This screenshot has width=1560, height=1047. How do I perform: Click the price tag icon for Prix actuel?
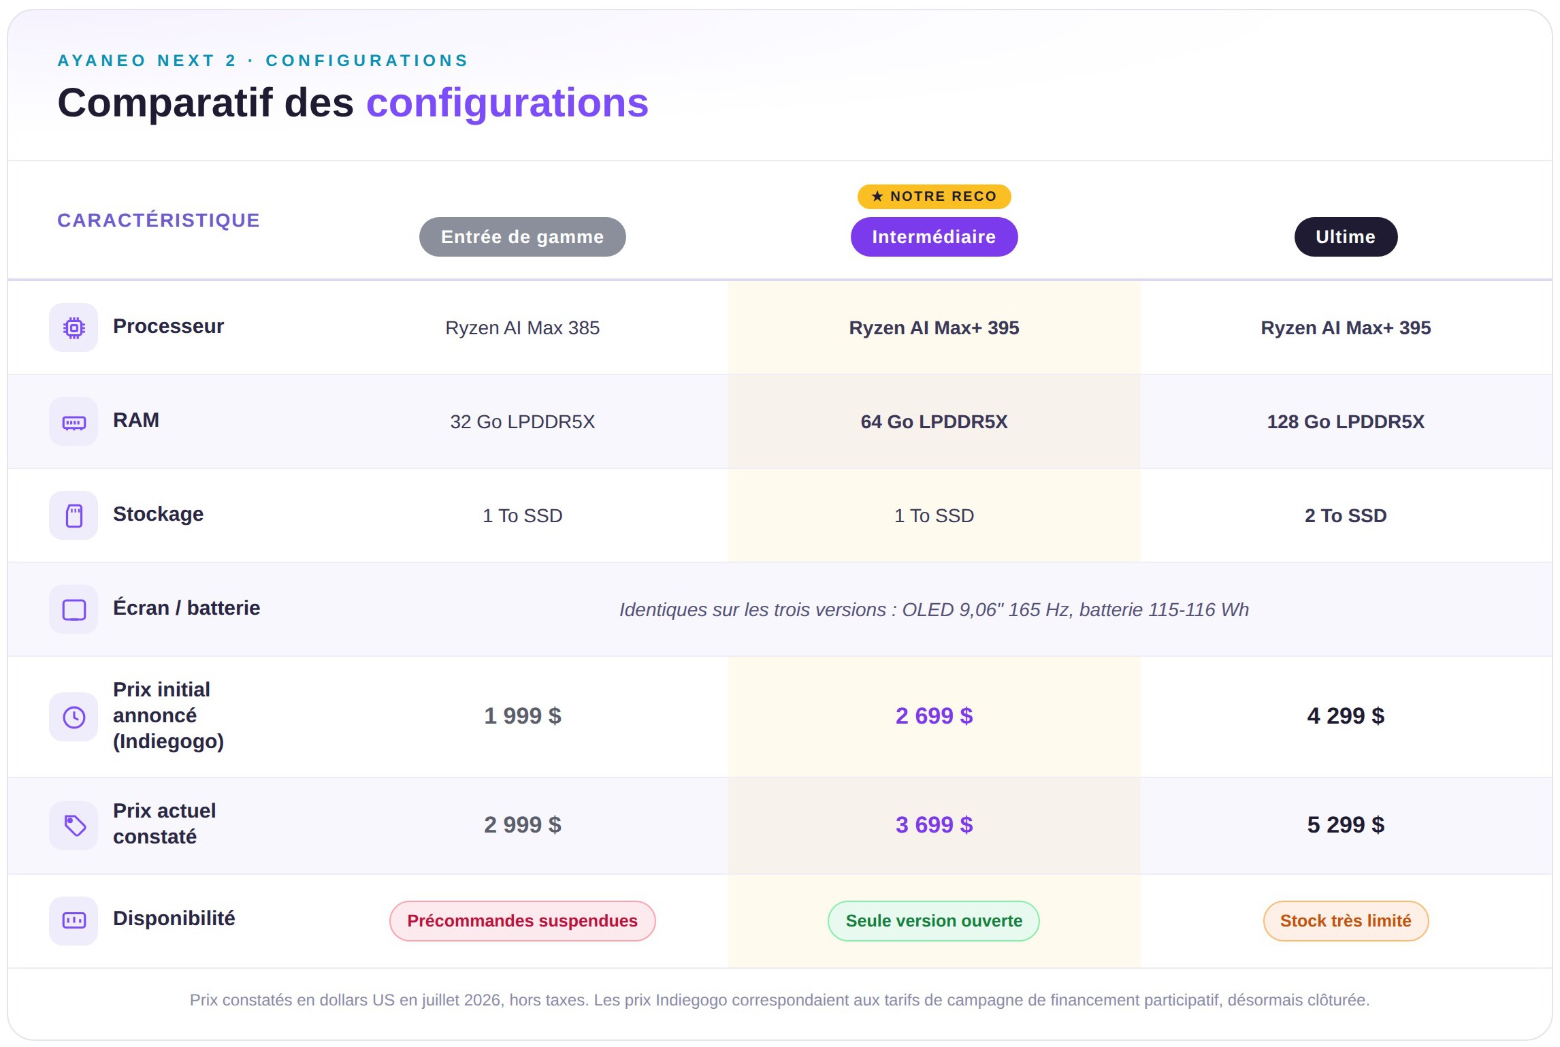click(74, 825)
